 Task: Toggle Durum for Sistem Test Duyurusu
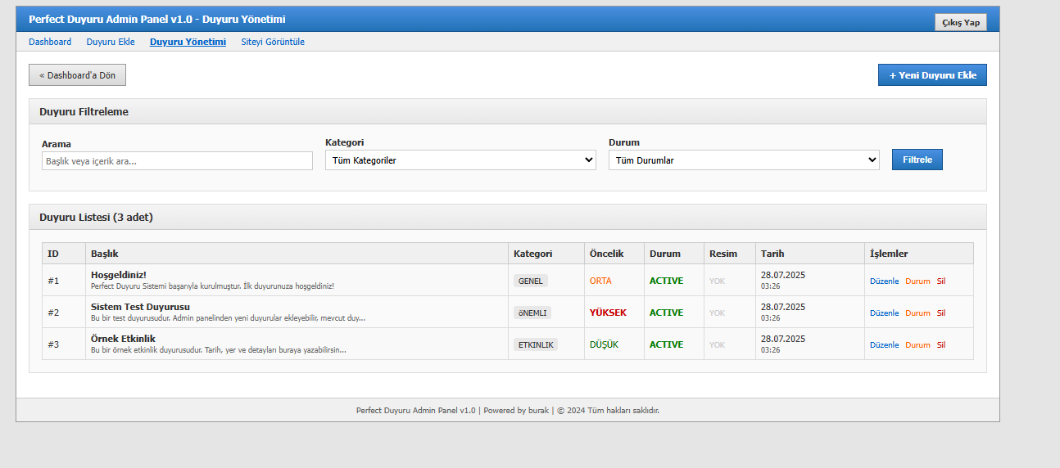coord(917,313)
